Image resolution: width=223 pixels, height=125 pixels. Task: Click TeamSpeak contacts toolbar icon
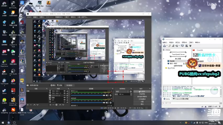(186, 46)
